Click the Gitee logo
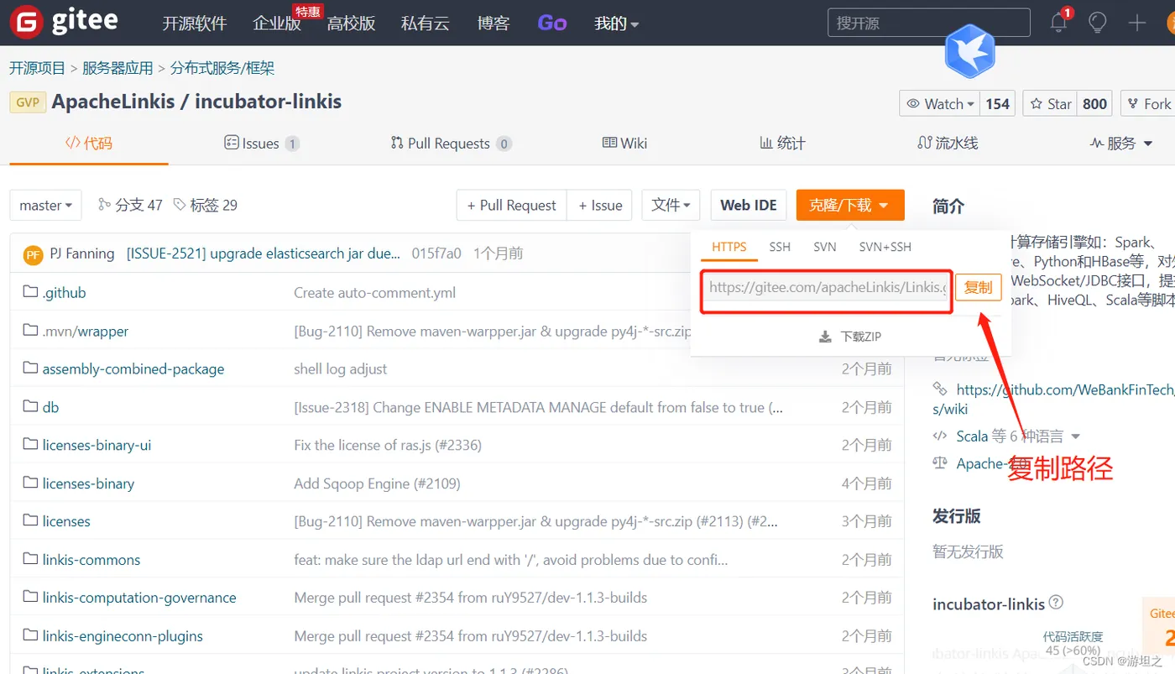Viewport: 1175px width, 674px height. click(64, 22)
